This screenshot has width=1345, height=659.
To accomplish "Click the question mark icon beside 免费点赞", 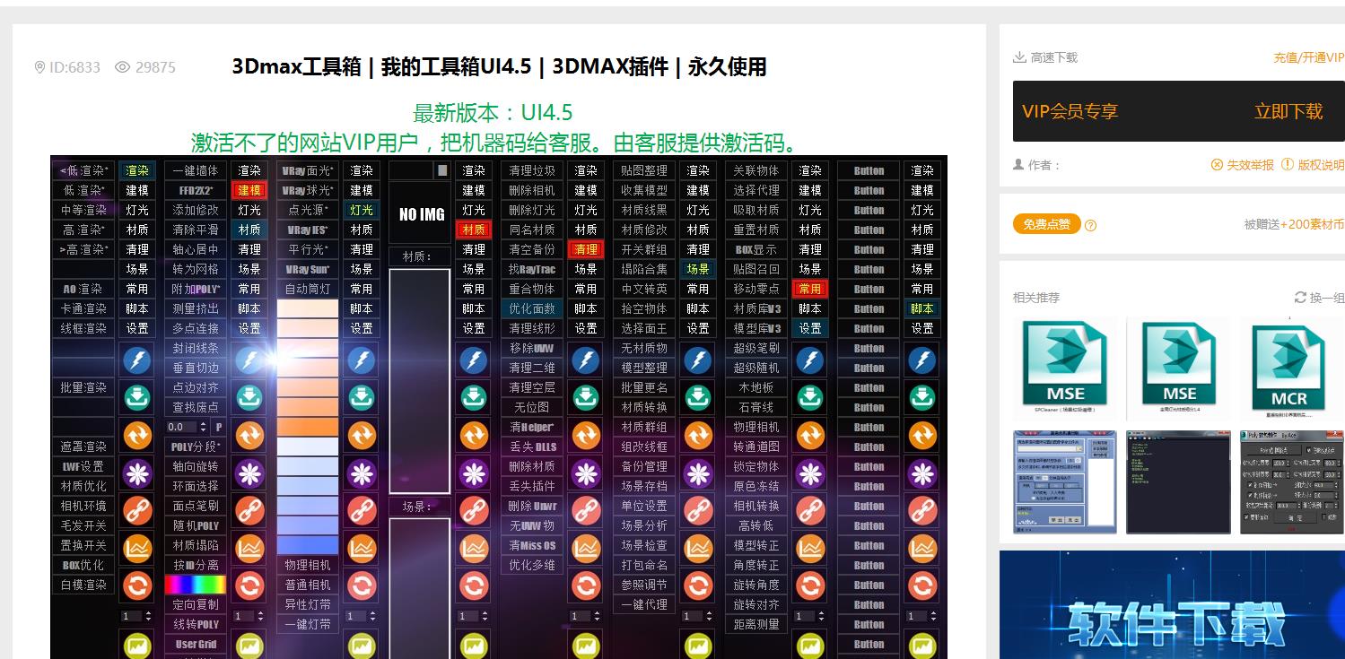I will 1090,225.
